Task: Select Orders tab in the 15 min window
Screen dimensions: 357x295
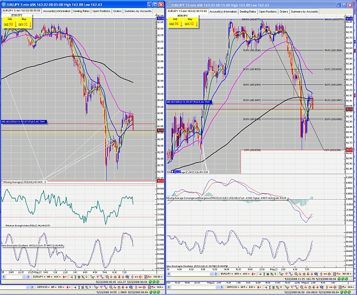Action: (x=284, y=11)
